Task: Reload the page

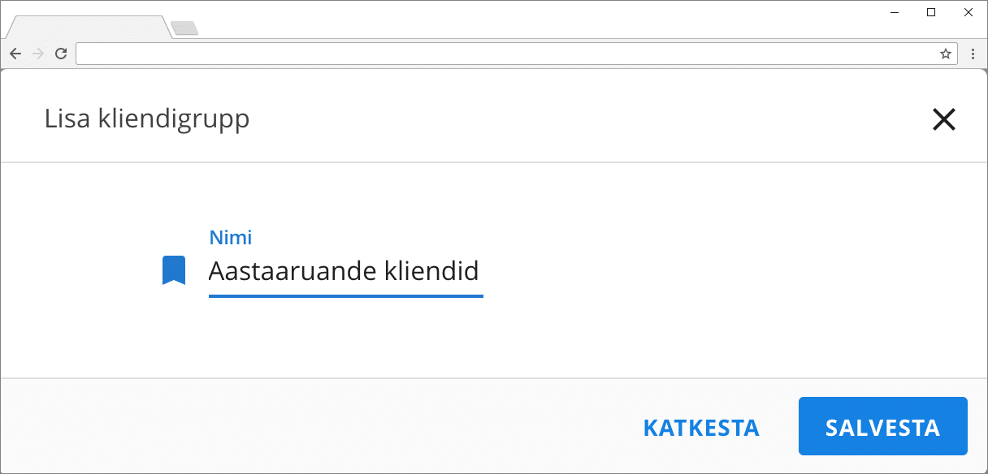Action: coord(60,54)
